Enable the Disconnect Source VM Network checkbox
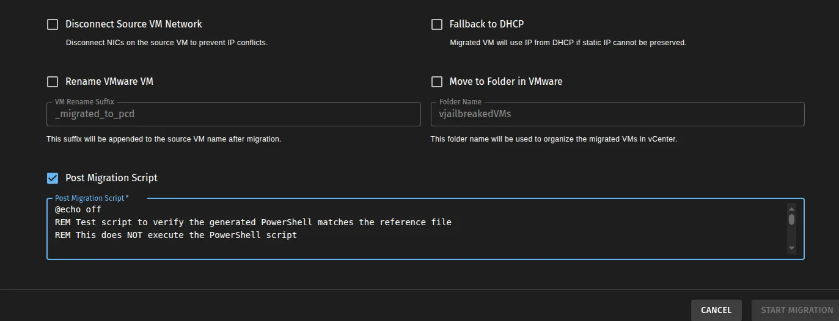839x321 pixels. [53, 24]
